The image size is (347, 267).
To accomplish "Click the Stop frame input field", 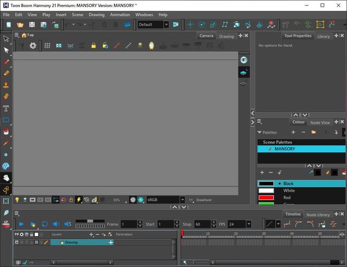I will (x=202, y=224).
